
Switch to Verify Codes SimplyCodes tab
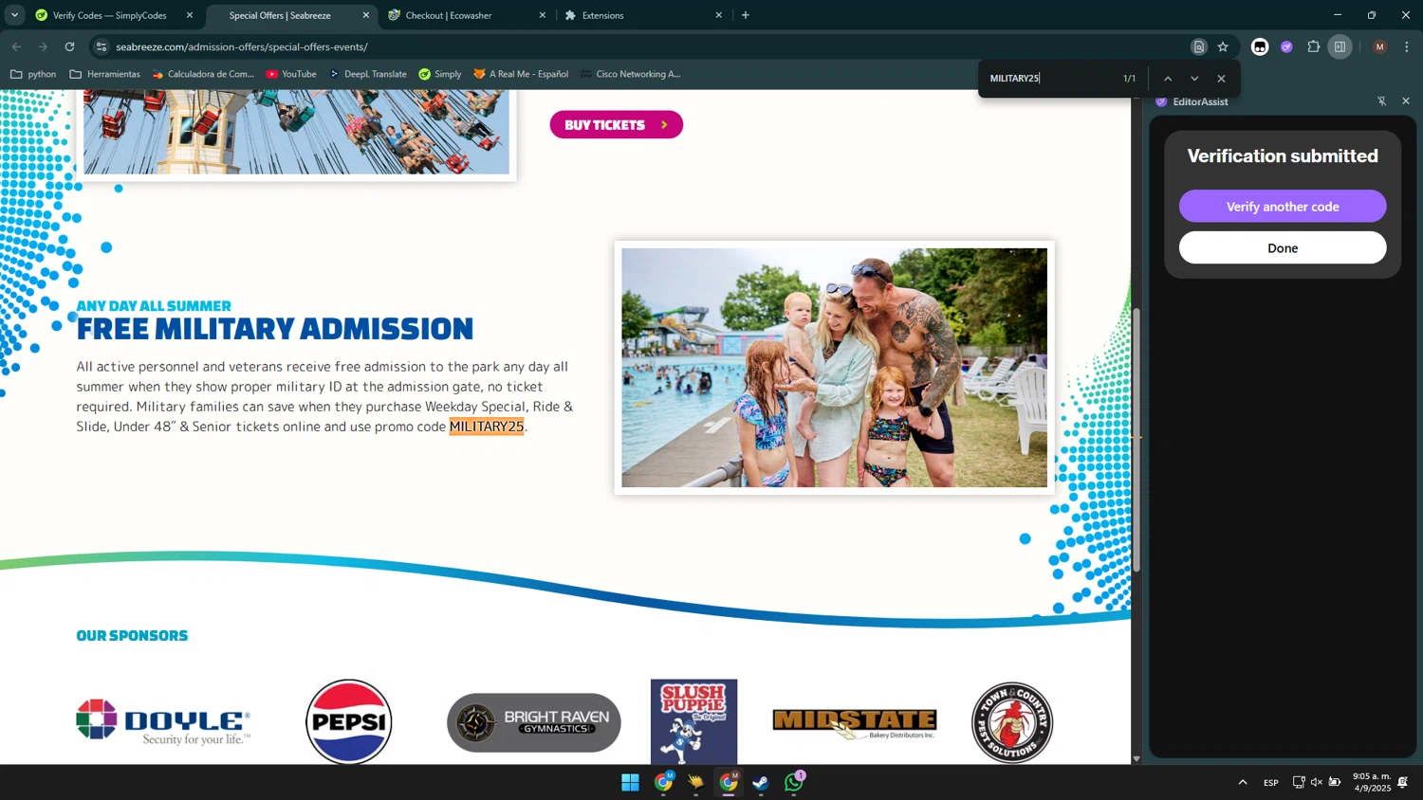[x=109, y=15]
